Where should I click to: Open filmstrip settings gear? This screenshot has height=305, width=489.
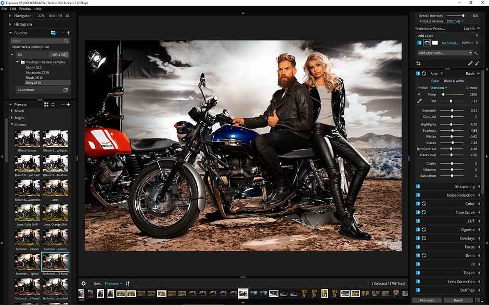[83, 283]
